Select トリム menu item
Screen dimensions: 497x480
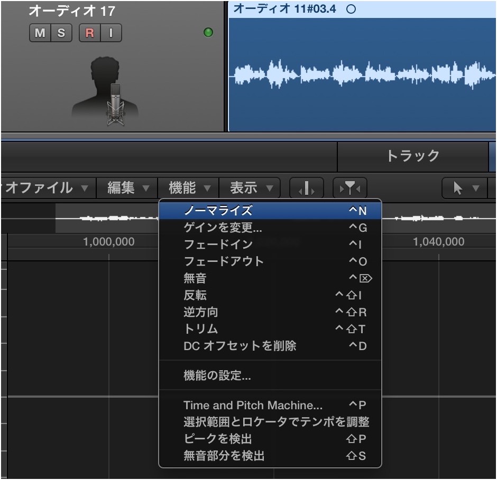270,329
